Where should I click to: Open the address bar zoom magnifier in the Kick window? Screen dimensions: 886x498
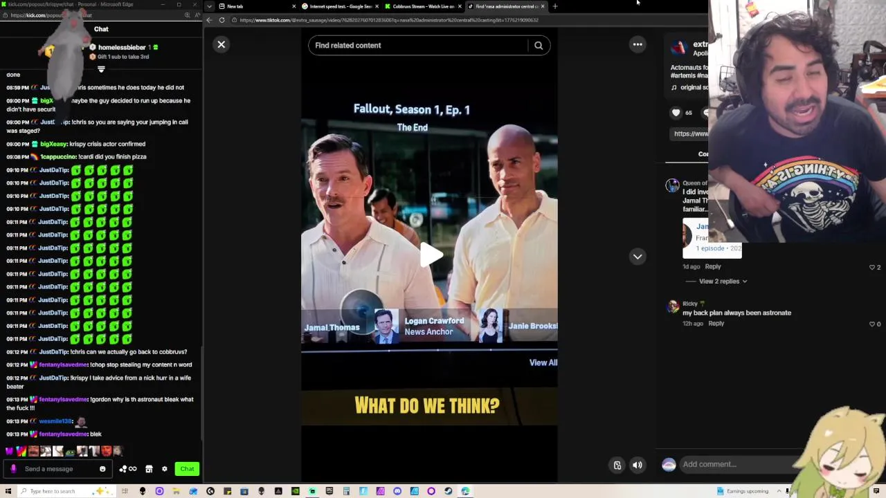tap(187, 15)
